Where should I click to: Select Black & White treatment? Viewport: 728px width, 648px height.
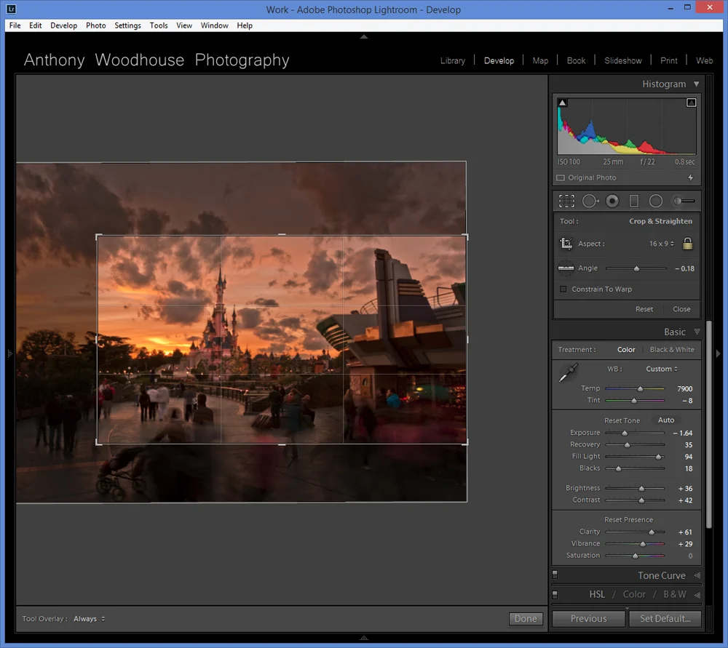[672, 350]
